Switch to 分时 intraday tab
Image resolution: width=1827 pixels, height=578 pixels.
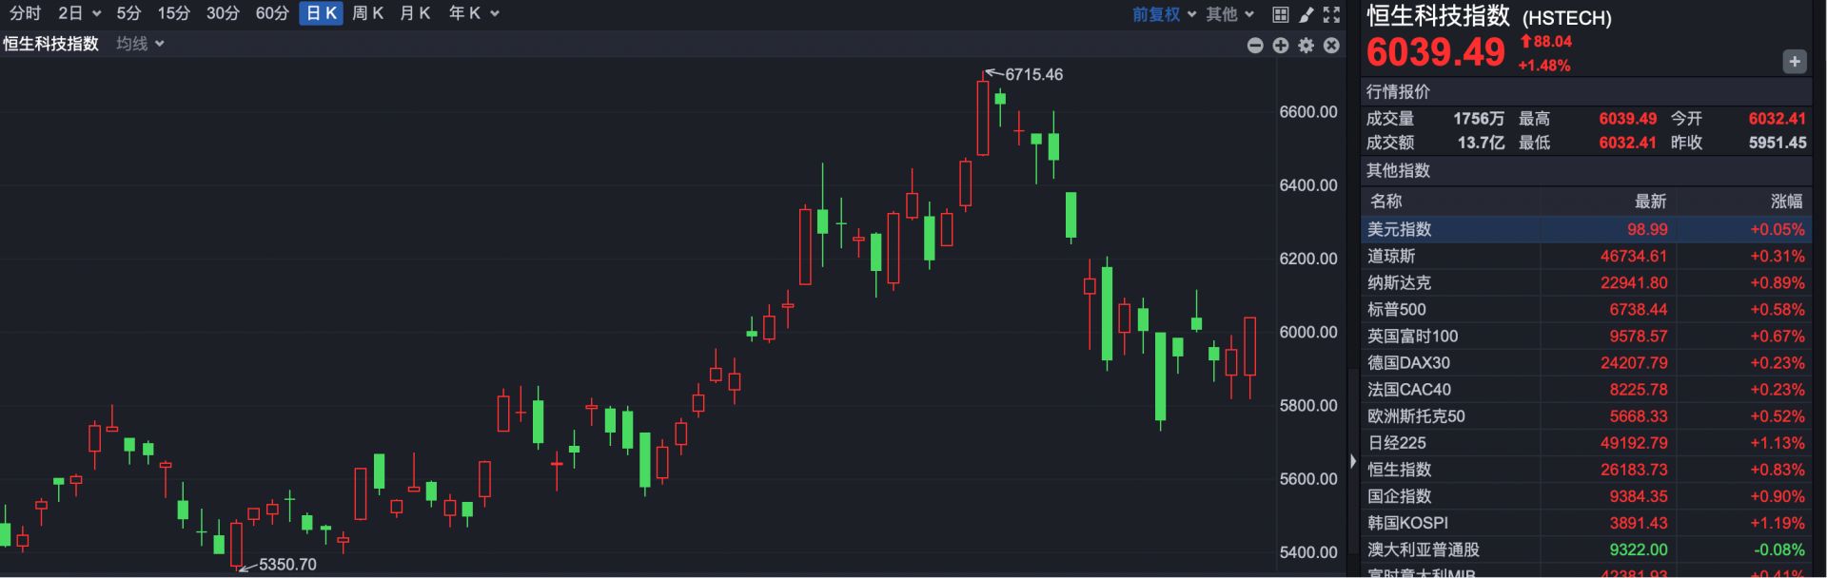(25, 13)
